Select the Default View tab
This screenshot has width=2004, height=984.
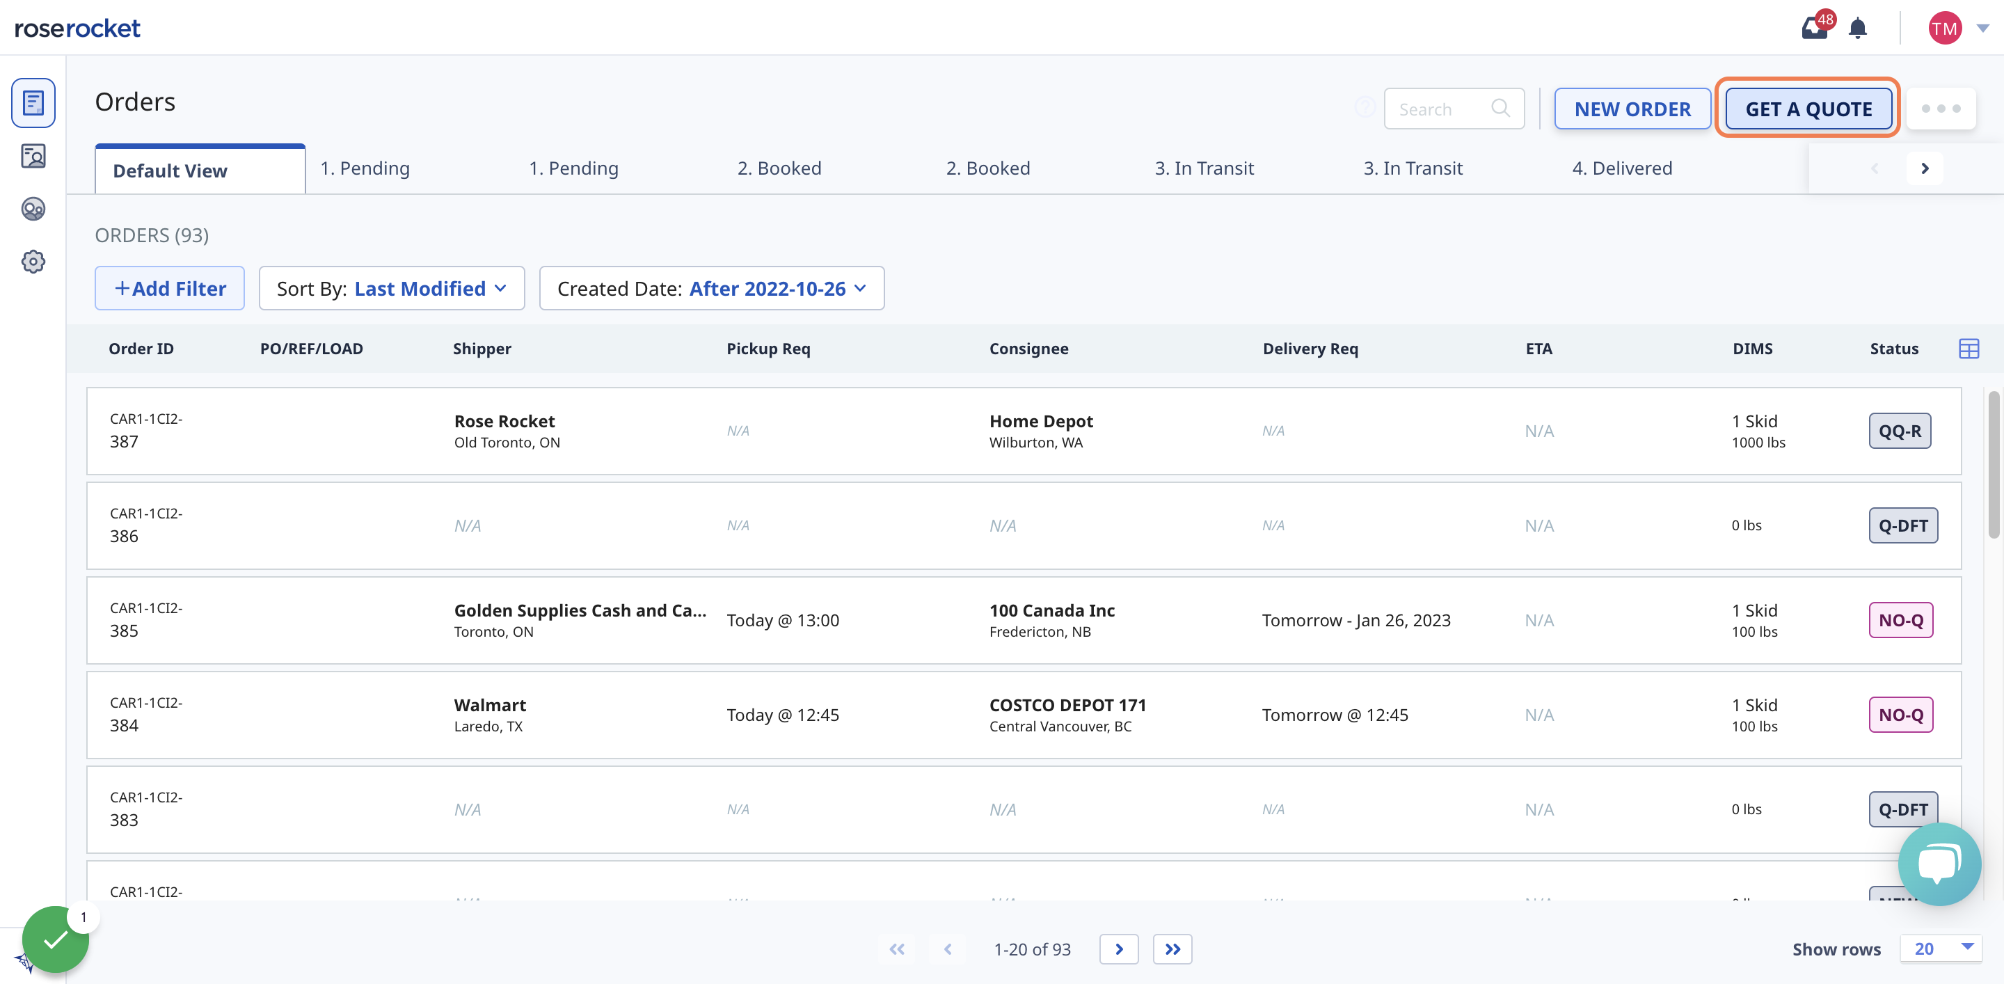click(x=200, y=170)
